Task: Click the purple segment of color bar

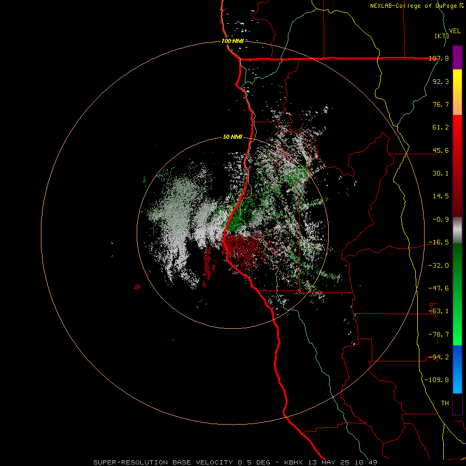Action: click(x=457, y=57)
